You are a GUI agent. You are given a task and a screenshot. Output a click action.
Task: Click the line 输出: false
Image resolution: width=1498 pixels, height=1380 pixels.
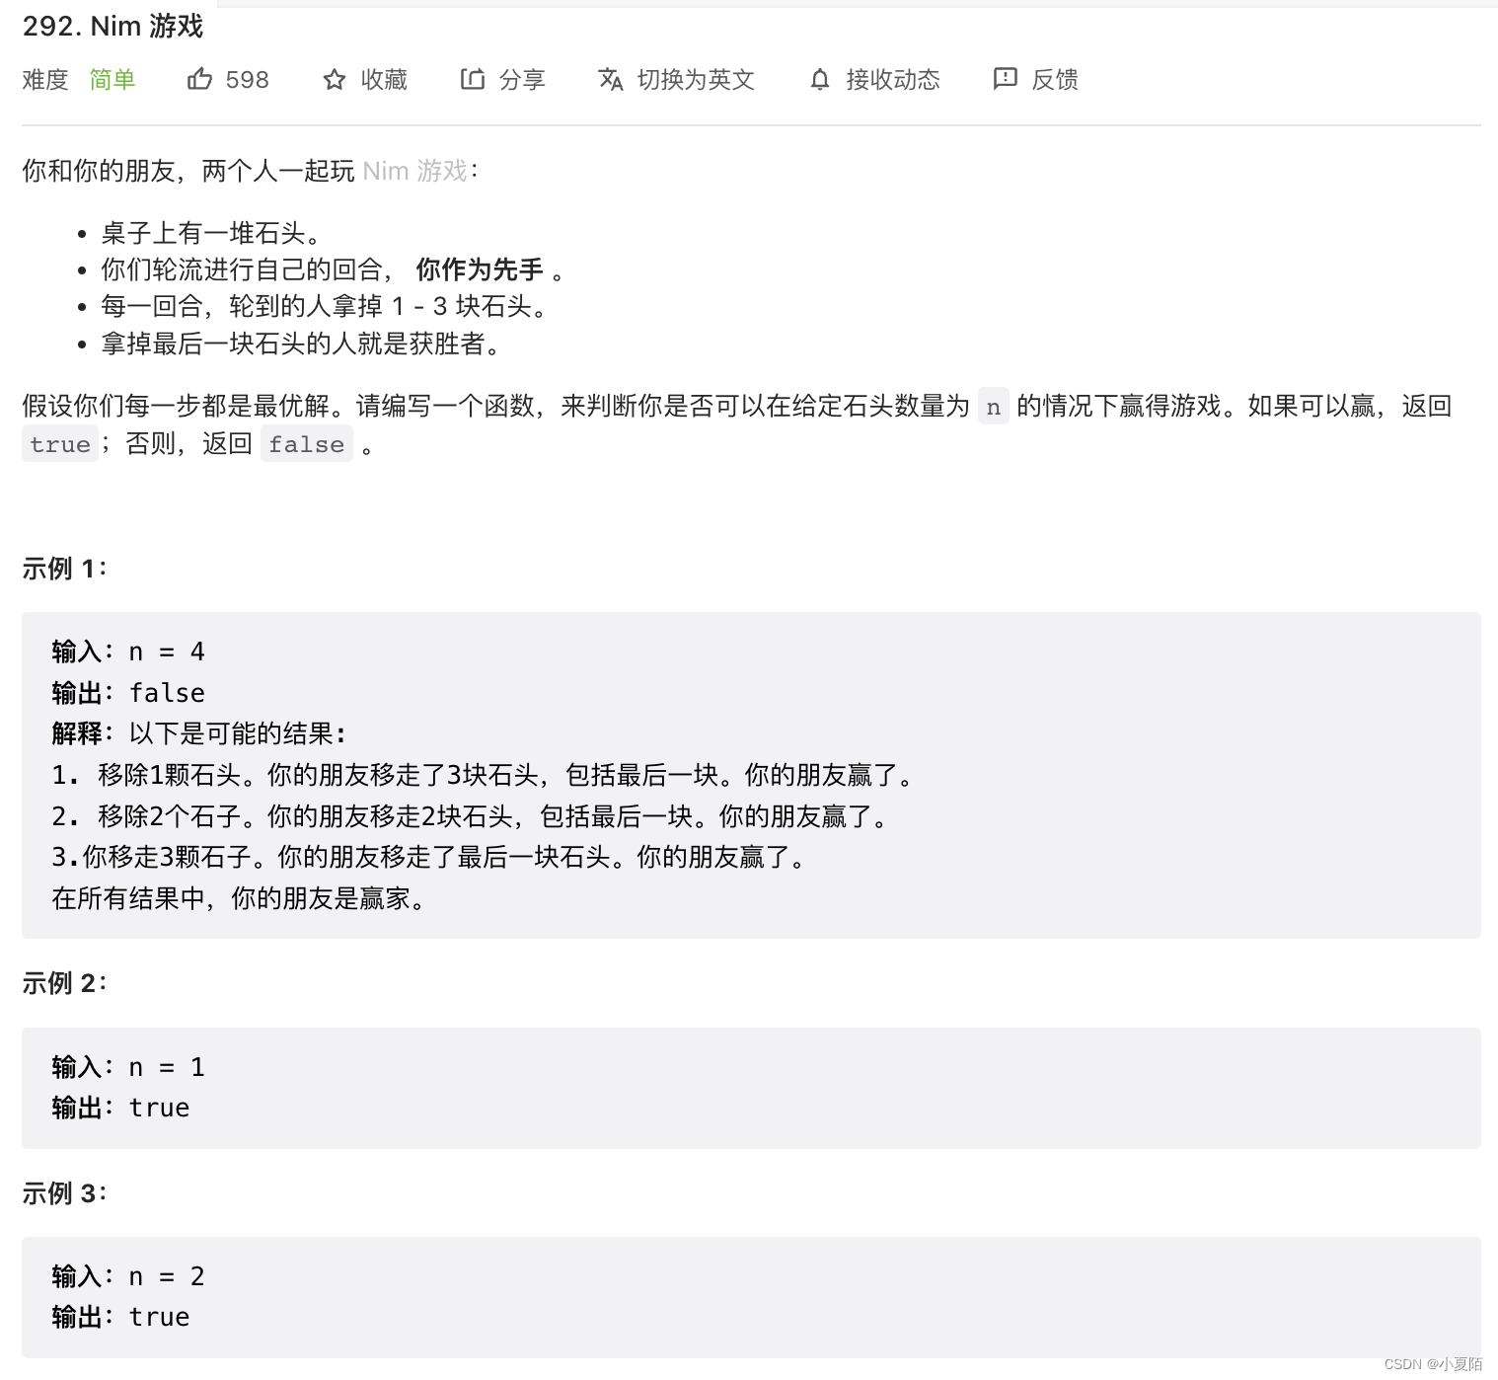tap(128, 693)
